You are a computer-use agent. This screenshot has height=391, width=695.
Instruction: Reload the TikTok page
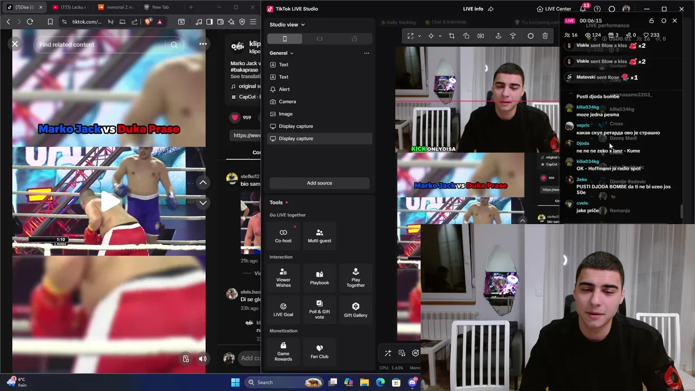[x=30, y=22]
